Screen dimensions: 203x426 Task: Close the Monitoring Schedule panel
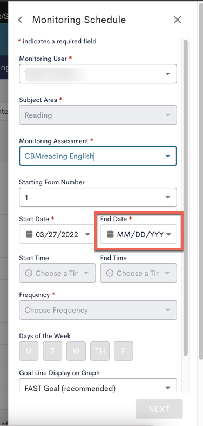(x=177, y=20)
